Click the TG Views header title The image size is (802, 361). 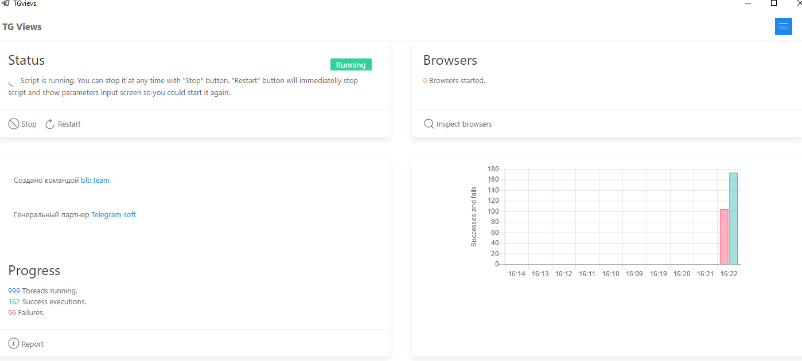(22, 26)
